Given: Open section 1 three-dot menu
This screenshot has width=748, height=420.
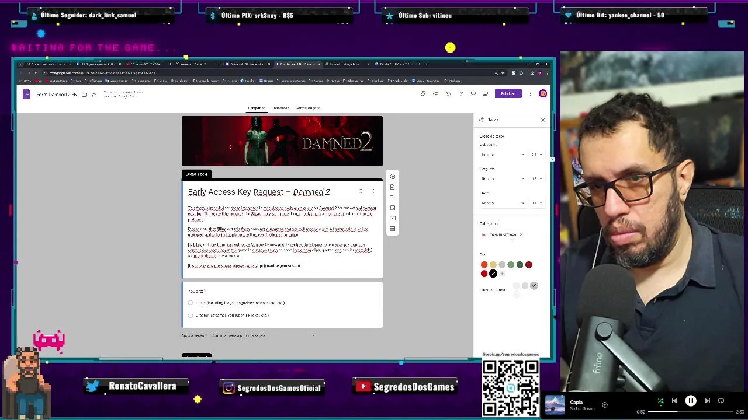Looking at the screenshot, I should coord(373,191).
